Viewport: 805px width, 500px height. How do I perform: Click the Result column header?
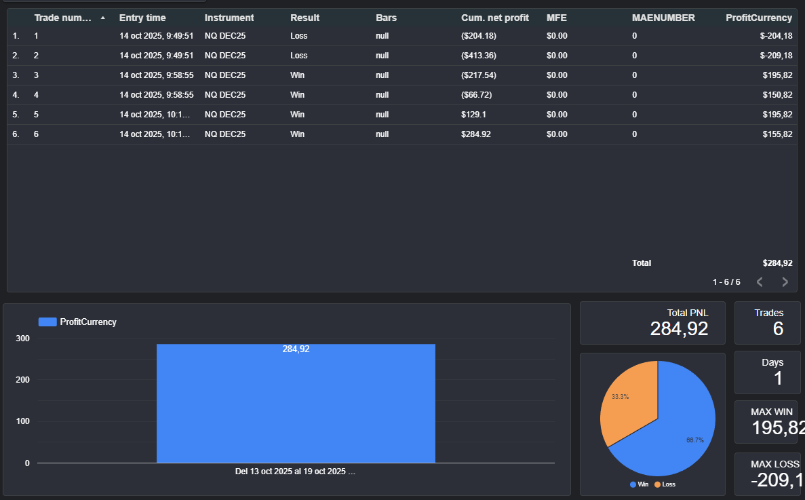tap(305, 18)
